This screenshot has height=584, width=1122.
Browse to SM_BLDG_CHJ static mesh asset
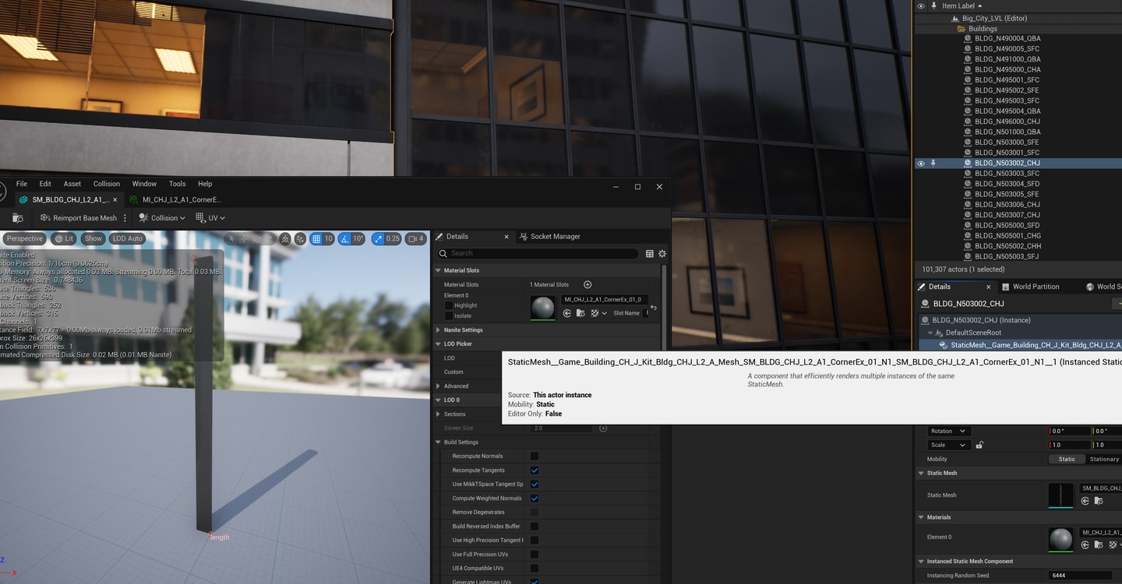pyautogui.click(x=1099, y=502)
